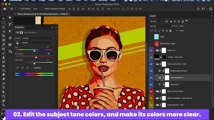Collapse the Tone Corrections - Edit group
The height and width of the screenshot is (120, 214).
[x=154, y=64]
